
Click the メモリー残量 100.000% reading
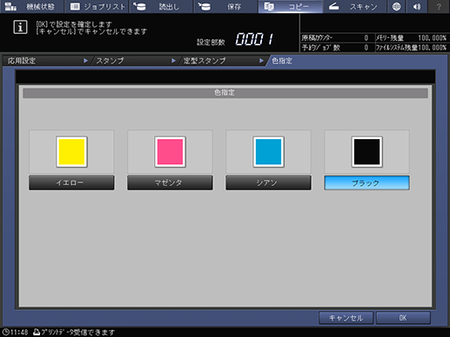[x=432, y=38]
